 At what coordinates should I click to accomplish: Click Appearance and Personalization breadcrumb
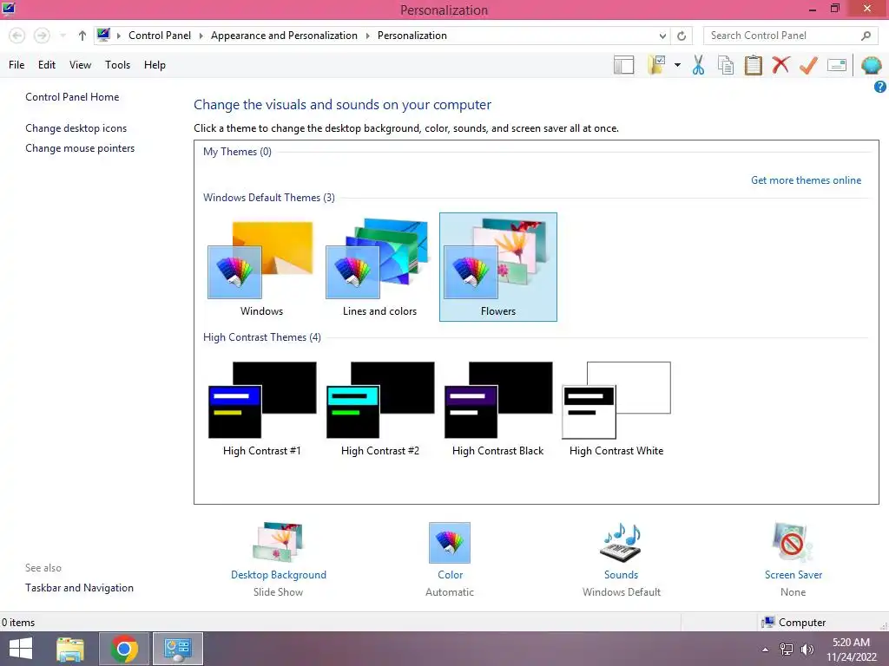click(284, 36)
